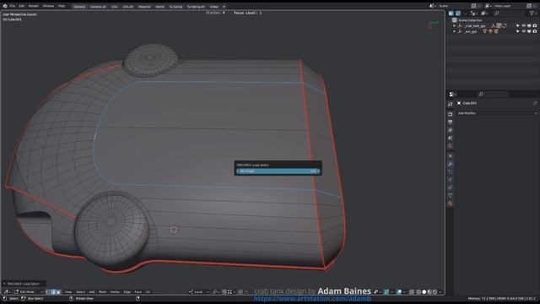Select solid viewport shading icon
Image resolution: width=540 pixels, height=304 pixels.
coord(424,292)
